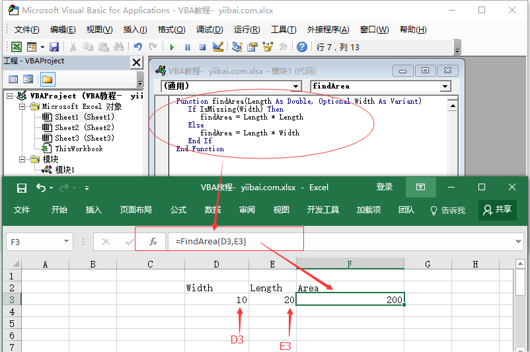Select cell D3 containing 10
This screenshot has height=352, width=530.
[x=217, y=300]
